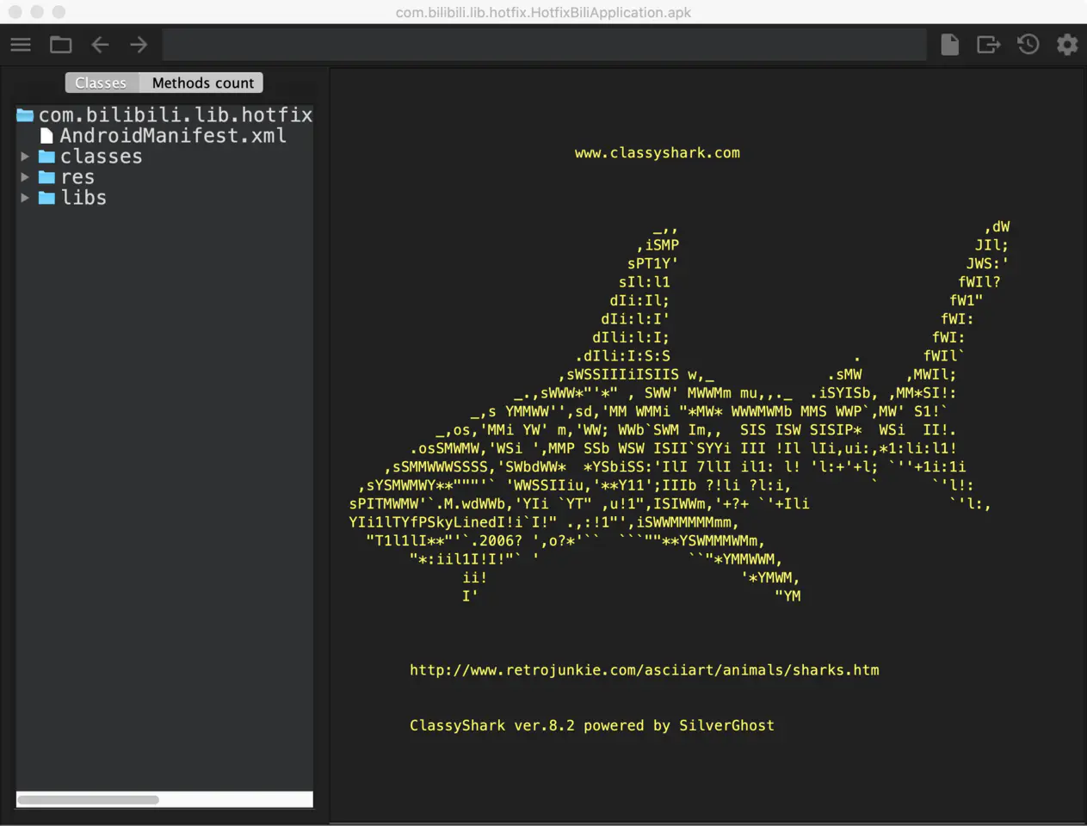Click the classes folder icon
Image resolution: width=1087 pixels, height=826 pixels.
coord(46,157)
